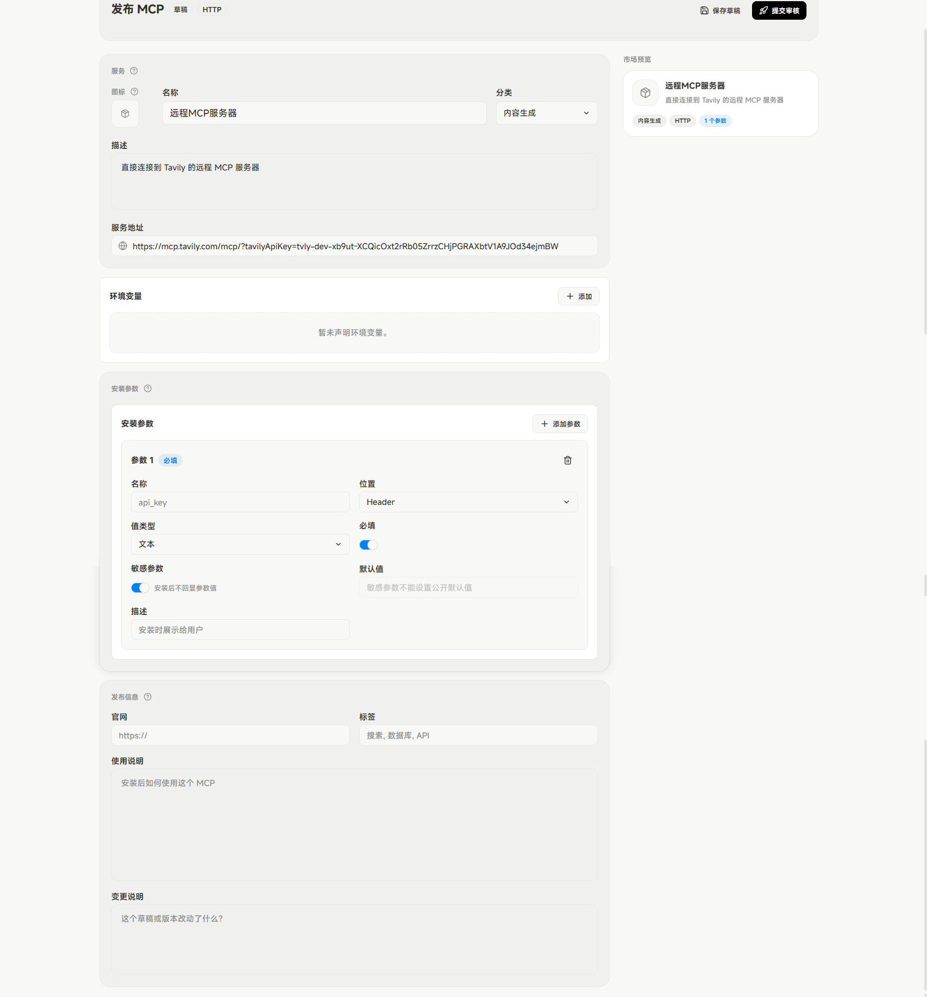Click 内容生成 tag in preview card
Viewport: 927px width, 997px height.
click(649, 121)
